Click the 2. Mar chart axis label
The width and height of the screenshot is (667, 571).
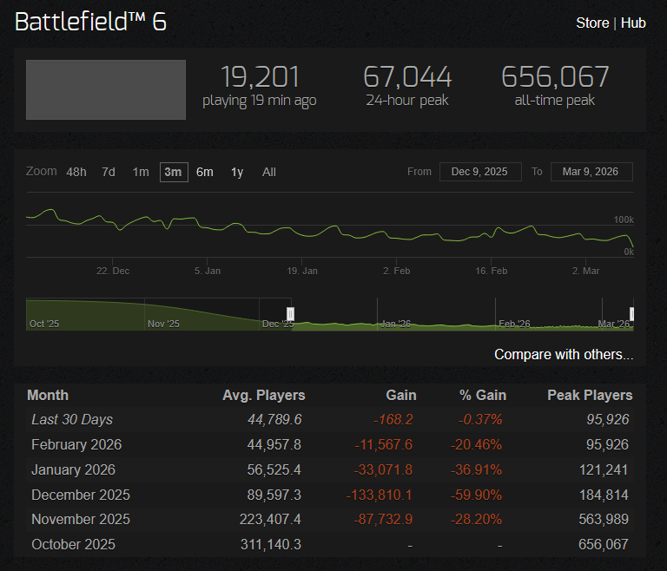coord(585,271)
